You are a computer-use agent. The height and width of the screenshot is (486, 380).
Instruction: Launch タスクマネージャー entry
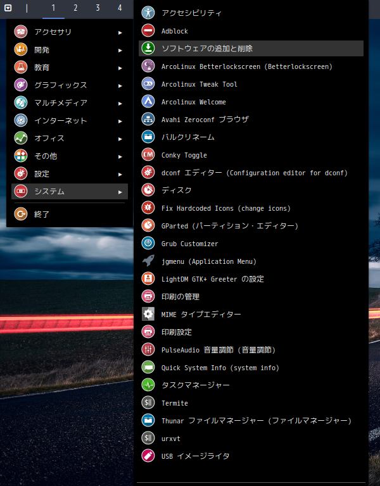pyautogui.click(x=251, y=385)
